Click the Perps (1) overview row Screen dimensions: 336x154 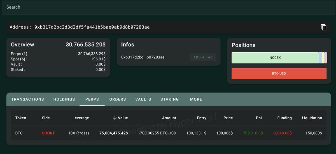[58, 54]
